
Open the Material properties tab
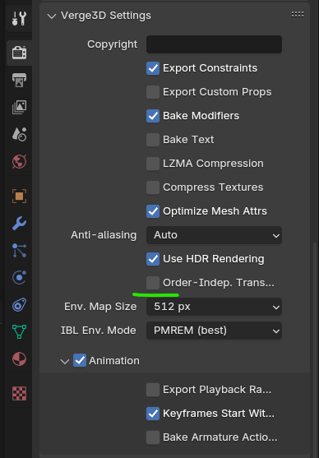[19, 359]
